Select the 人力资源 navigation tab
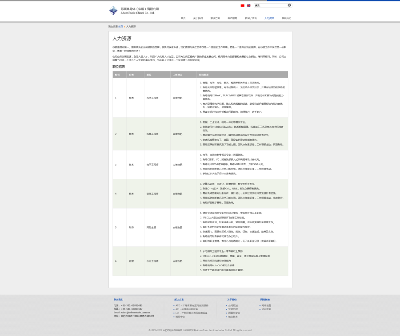The width and height of the screenshot is (400, 336). [x=269, y=18]
